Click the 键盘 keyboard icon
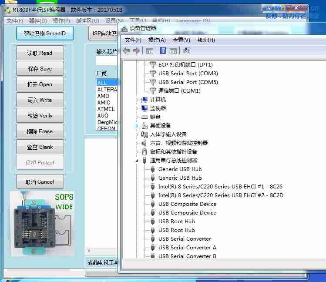 coord(145,117)
